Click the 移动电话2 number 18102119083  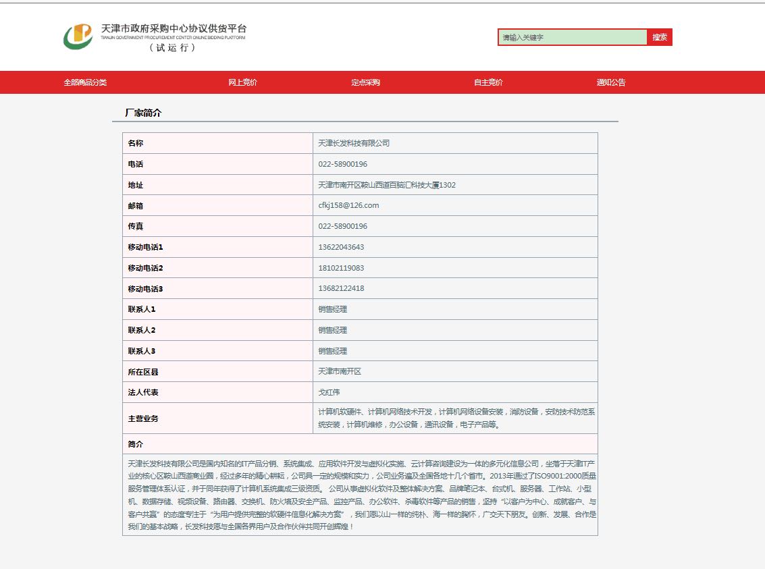point(341,268)
